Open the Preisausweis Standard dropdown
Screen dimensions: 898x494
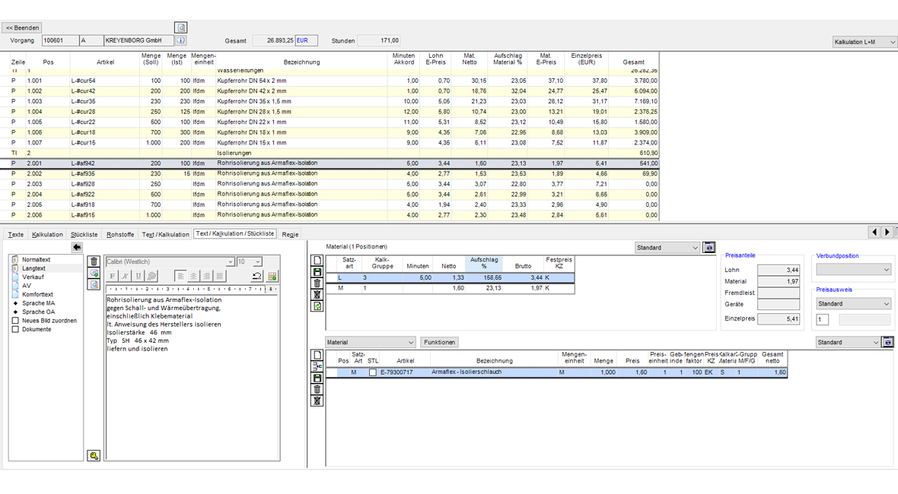point(852,304)
